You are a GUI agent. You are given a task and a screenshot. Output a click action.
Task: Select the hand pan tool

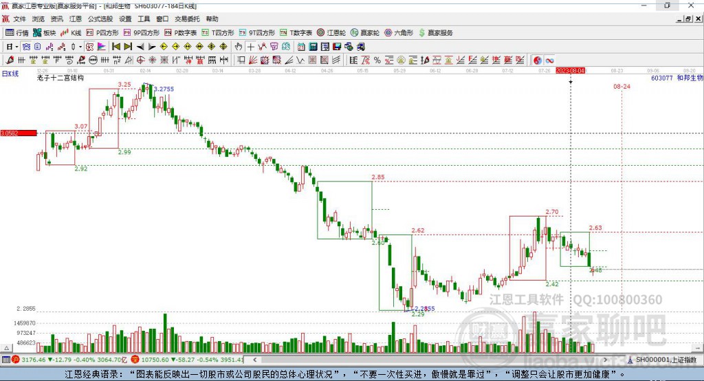tap(239, 47)
